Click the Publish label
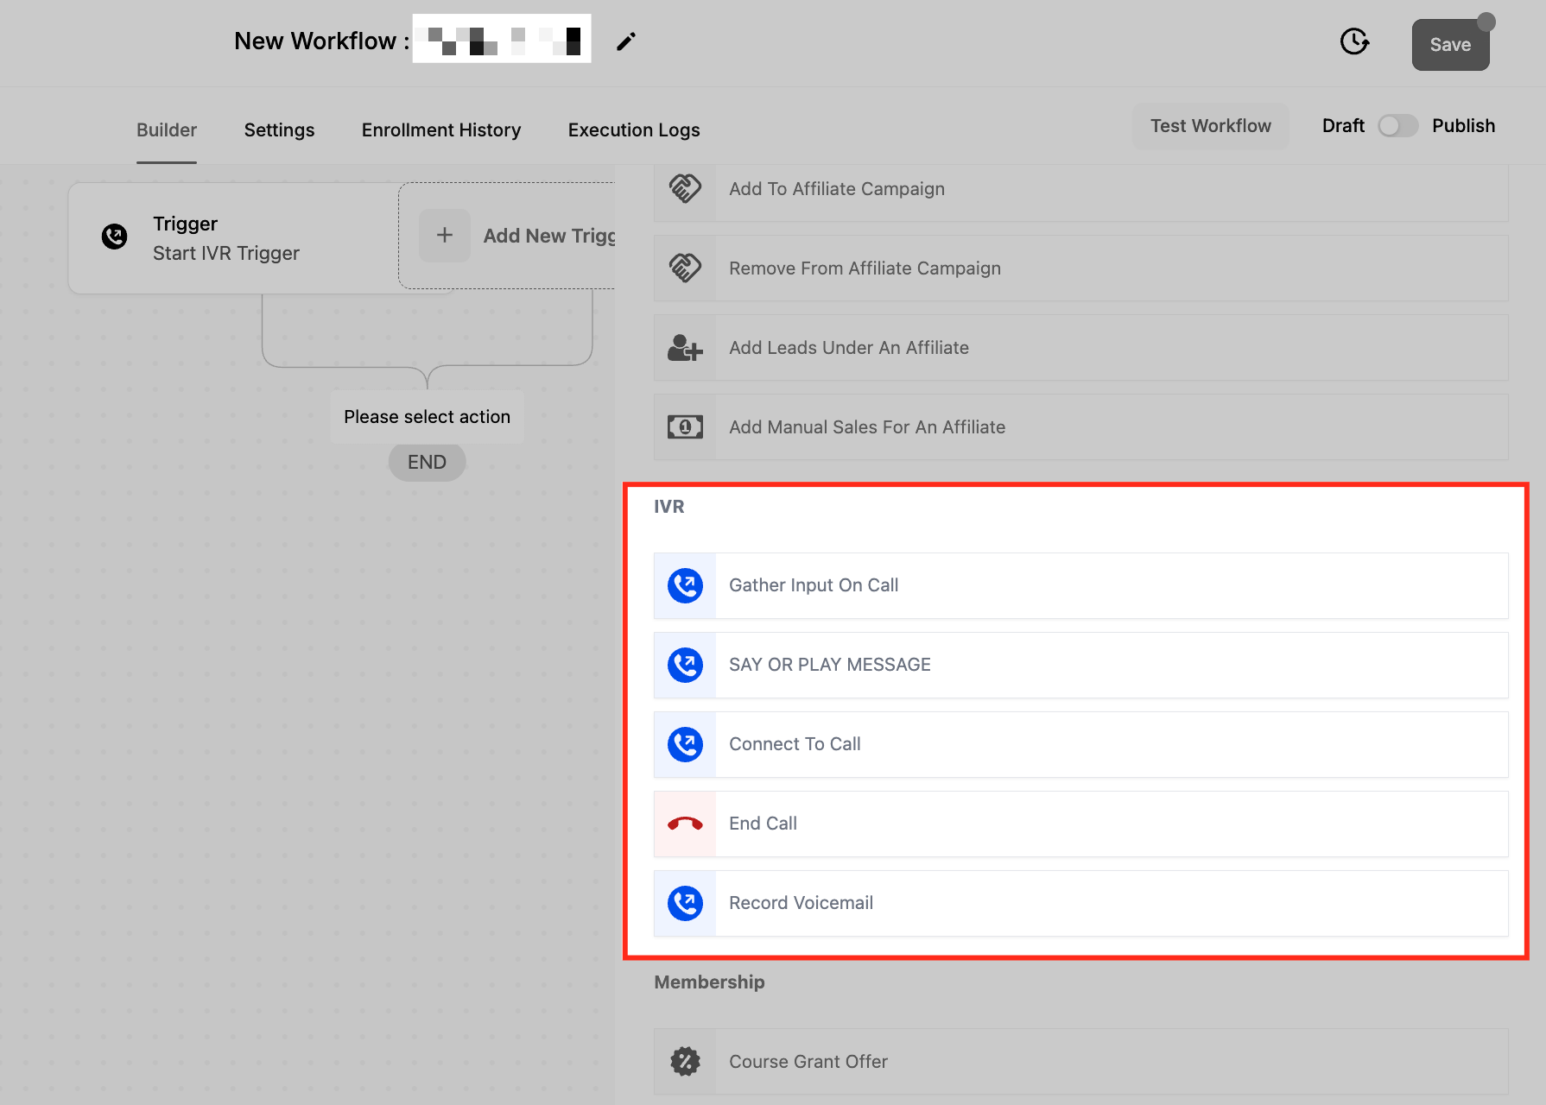1546x1105 pixels. click(x=1463, y=126)
